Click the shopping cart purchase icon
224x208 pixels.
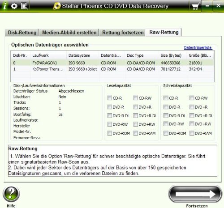click(195, 6)
